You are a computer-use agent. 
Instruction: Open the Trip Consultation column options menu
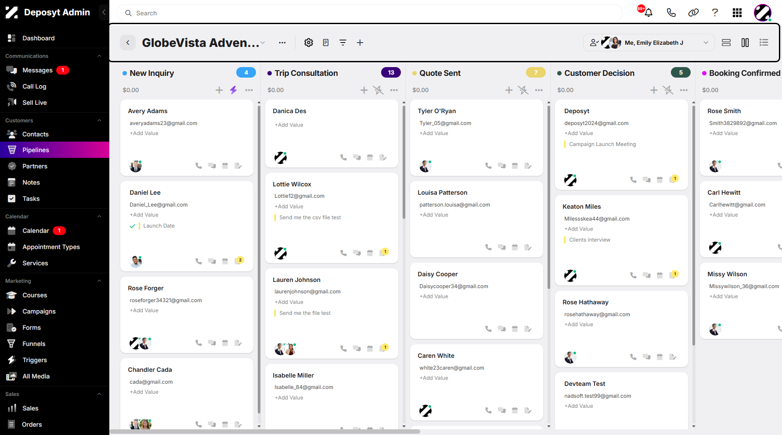[x=394, y=90]
